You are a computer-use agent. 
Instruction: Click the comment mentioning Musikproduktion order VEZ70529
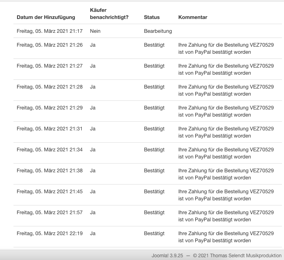coord(226,153)
